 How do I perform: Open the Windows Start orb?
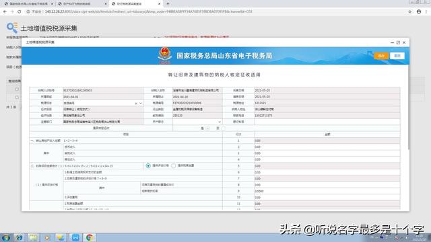coord(6,237)
